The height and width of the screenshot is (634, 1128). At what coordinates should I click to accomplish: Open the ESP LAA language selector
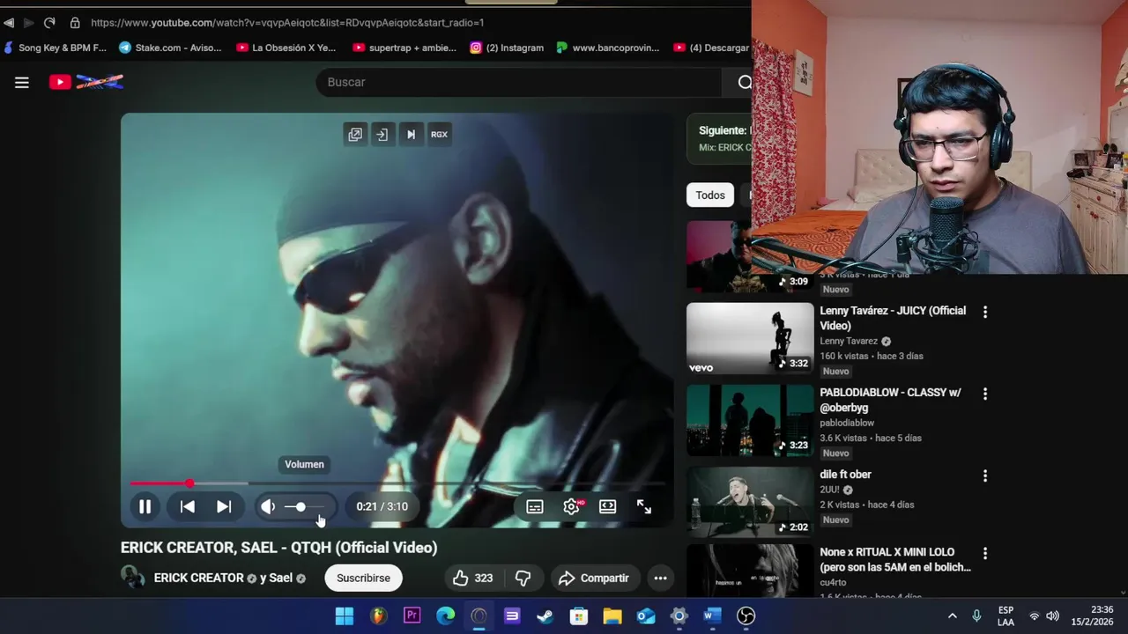click(x=1006, y=616)
